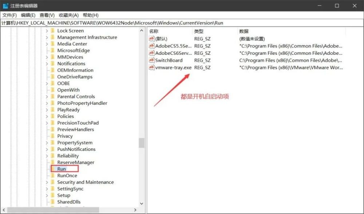Open the 文件(F) menu
The height and width of the screenshot is (214, 364).
[x=9, y=15]
